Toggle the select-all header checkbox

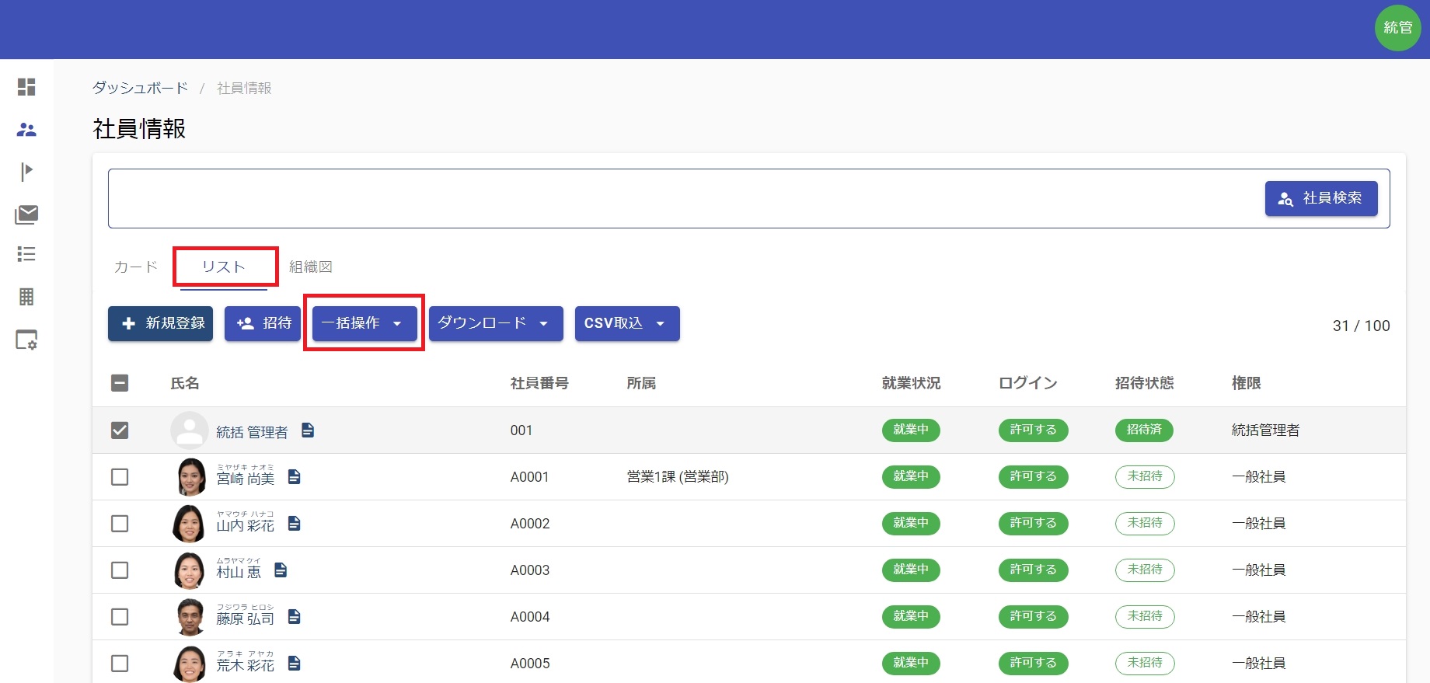(x=120, y=382)
